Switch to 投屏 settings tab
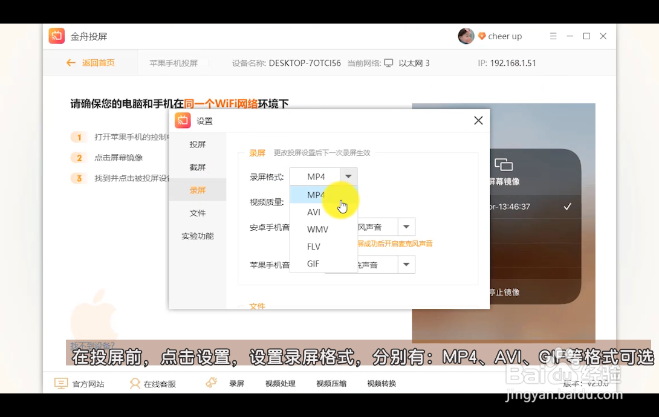 198,144
